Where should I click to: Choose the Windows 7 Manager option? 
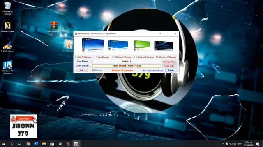coord(113,57)
